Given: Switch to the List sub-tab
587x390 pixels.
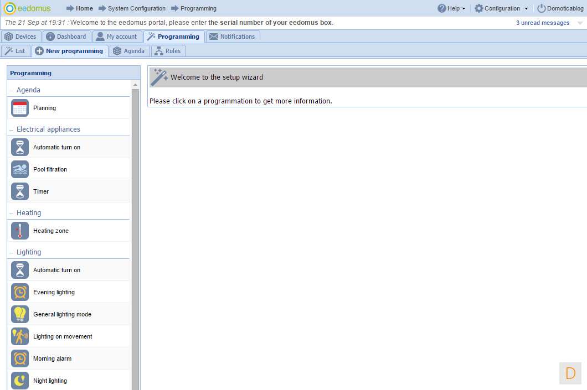Looking at the screenshot, I should (16, 51).
